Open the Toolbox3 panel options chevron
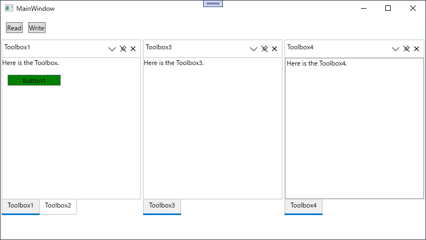 point(254,49)
